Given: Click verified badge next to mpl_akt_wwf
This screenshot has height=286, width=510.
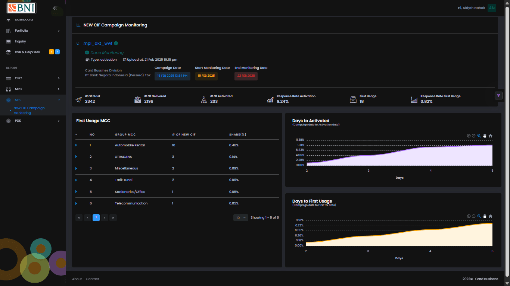Looking at the screenshot, I should click(x=116, y=43).
